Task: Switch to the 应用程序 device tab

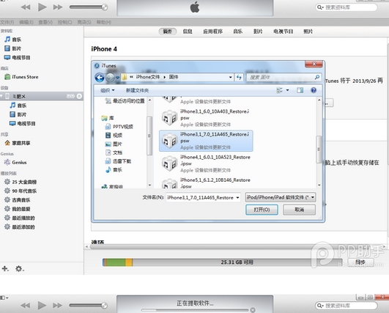Action: click(212, 32)
